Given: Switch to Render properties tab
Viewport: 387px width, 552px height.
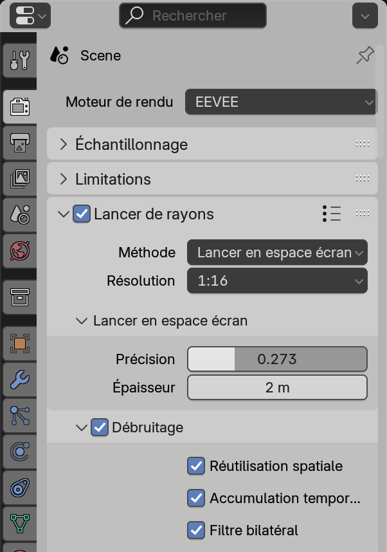Looking at the screenshot, I should [19, 107].
